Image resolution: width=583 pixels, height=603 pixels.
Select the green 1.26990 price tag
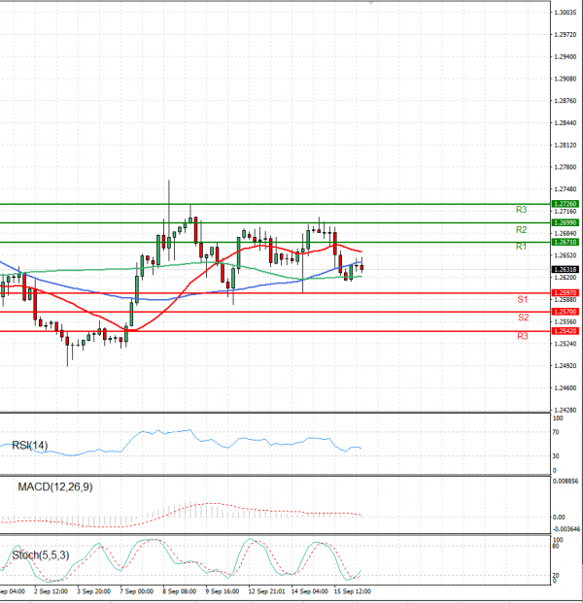point(565,222)
